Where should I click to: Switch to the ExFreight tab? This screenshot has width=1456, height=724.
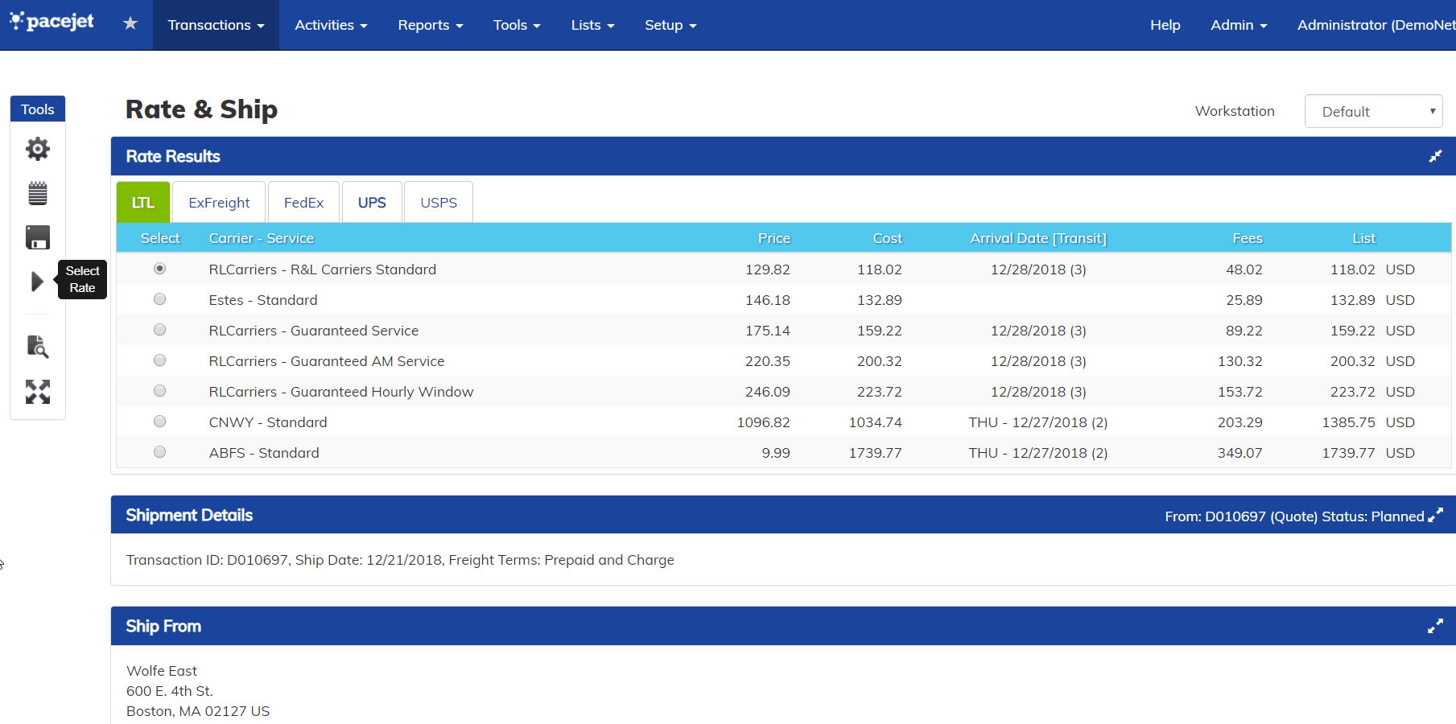click(219, 203)
